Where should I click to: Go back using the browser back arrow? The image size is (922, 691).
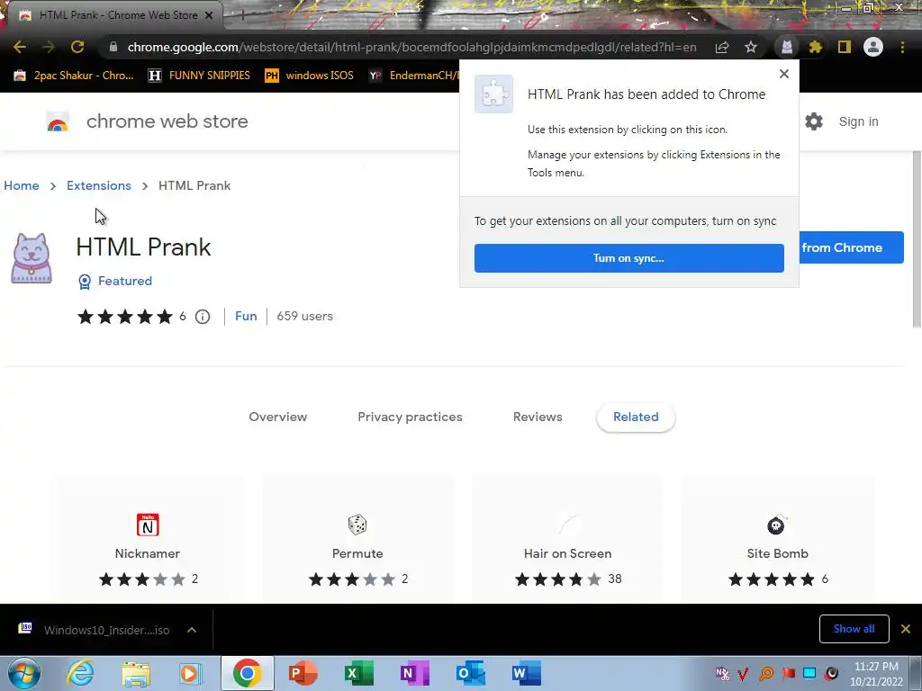tap(20, 47)
